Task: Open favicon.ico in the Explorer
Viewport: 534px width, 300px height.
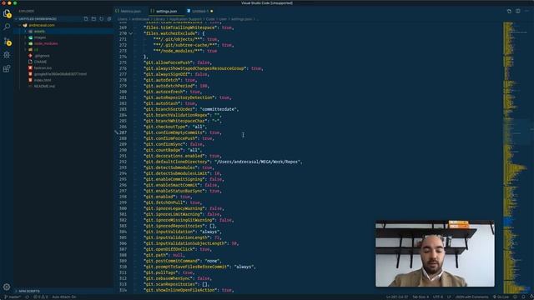Action: pyautogui.click(x=43, y=68)
